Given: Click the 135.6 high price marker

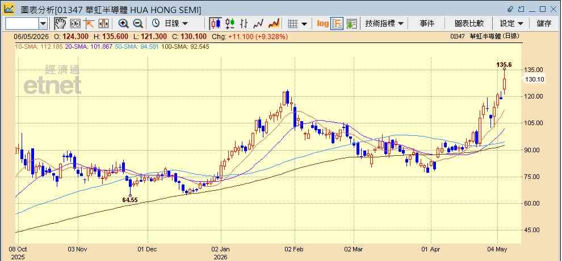Looking at the screenshot, I should [x=504, y=65].
